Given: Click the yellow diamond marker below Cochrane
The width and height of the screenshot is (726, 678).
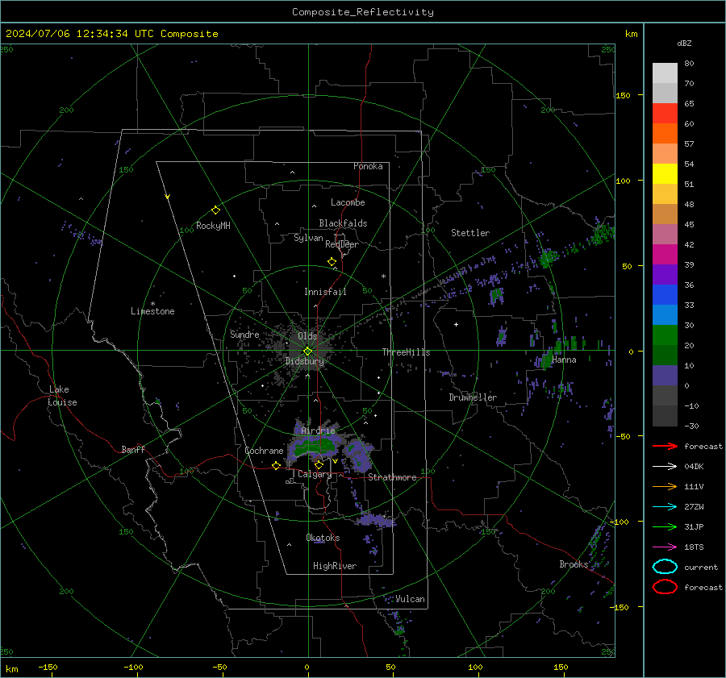Looking at the screenshot, I should [x=277, y=465].
